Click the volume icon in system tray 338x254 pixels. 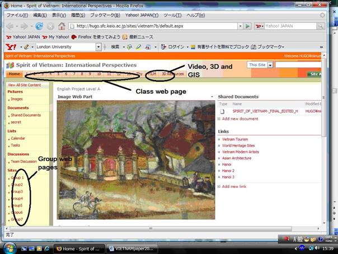pyautogui.click(x=317, y=248)
